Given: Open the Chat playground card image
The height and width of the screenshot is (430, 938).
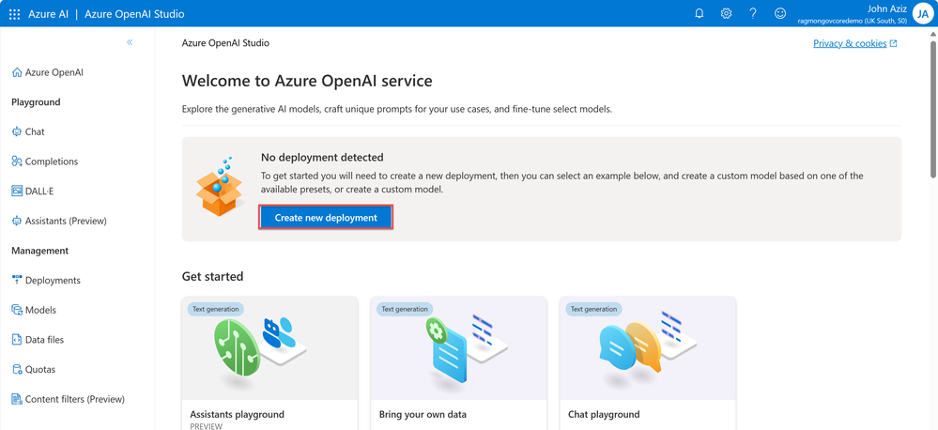Looking at the screenshot, I should click(648, 348).
